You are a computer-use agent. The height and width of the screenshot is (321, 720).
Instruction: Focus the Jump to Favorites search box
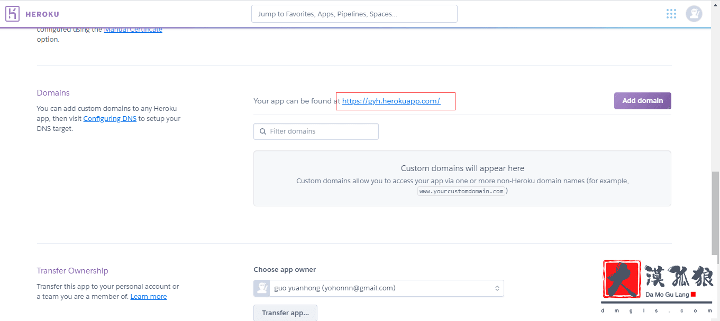[354, 14]
